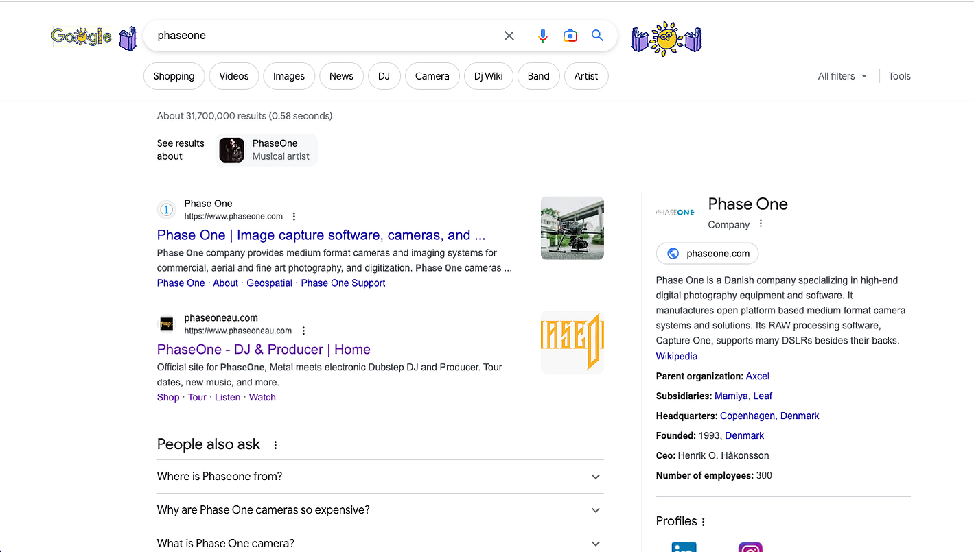The width and height of the screenshot is (974, 552).
Task: Open more options dots for phaseone.com result
Action: (294, 217)
